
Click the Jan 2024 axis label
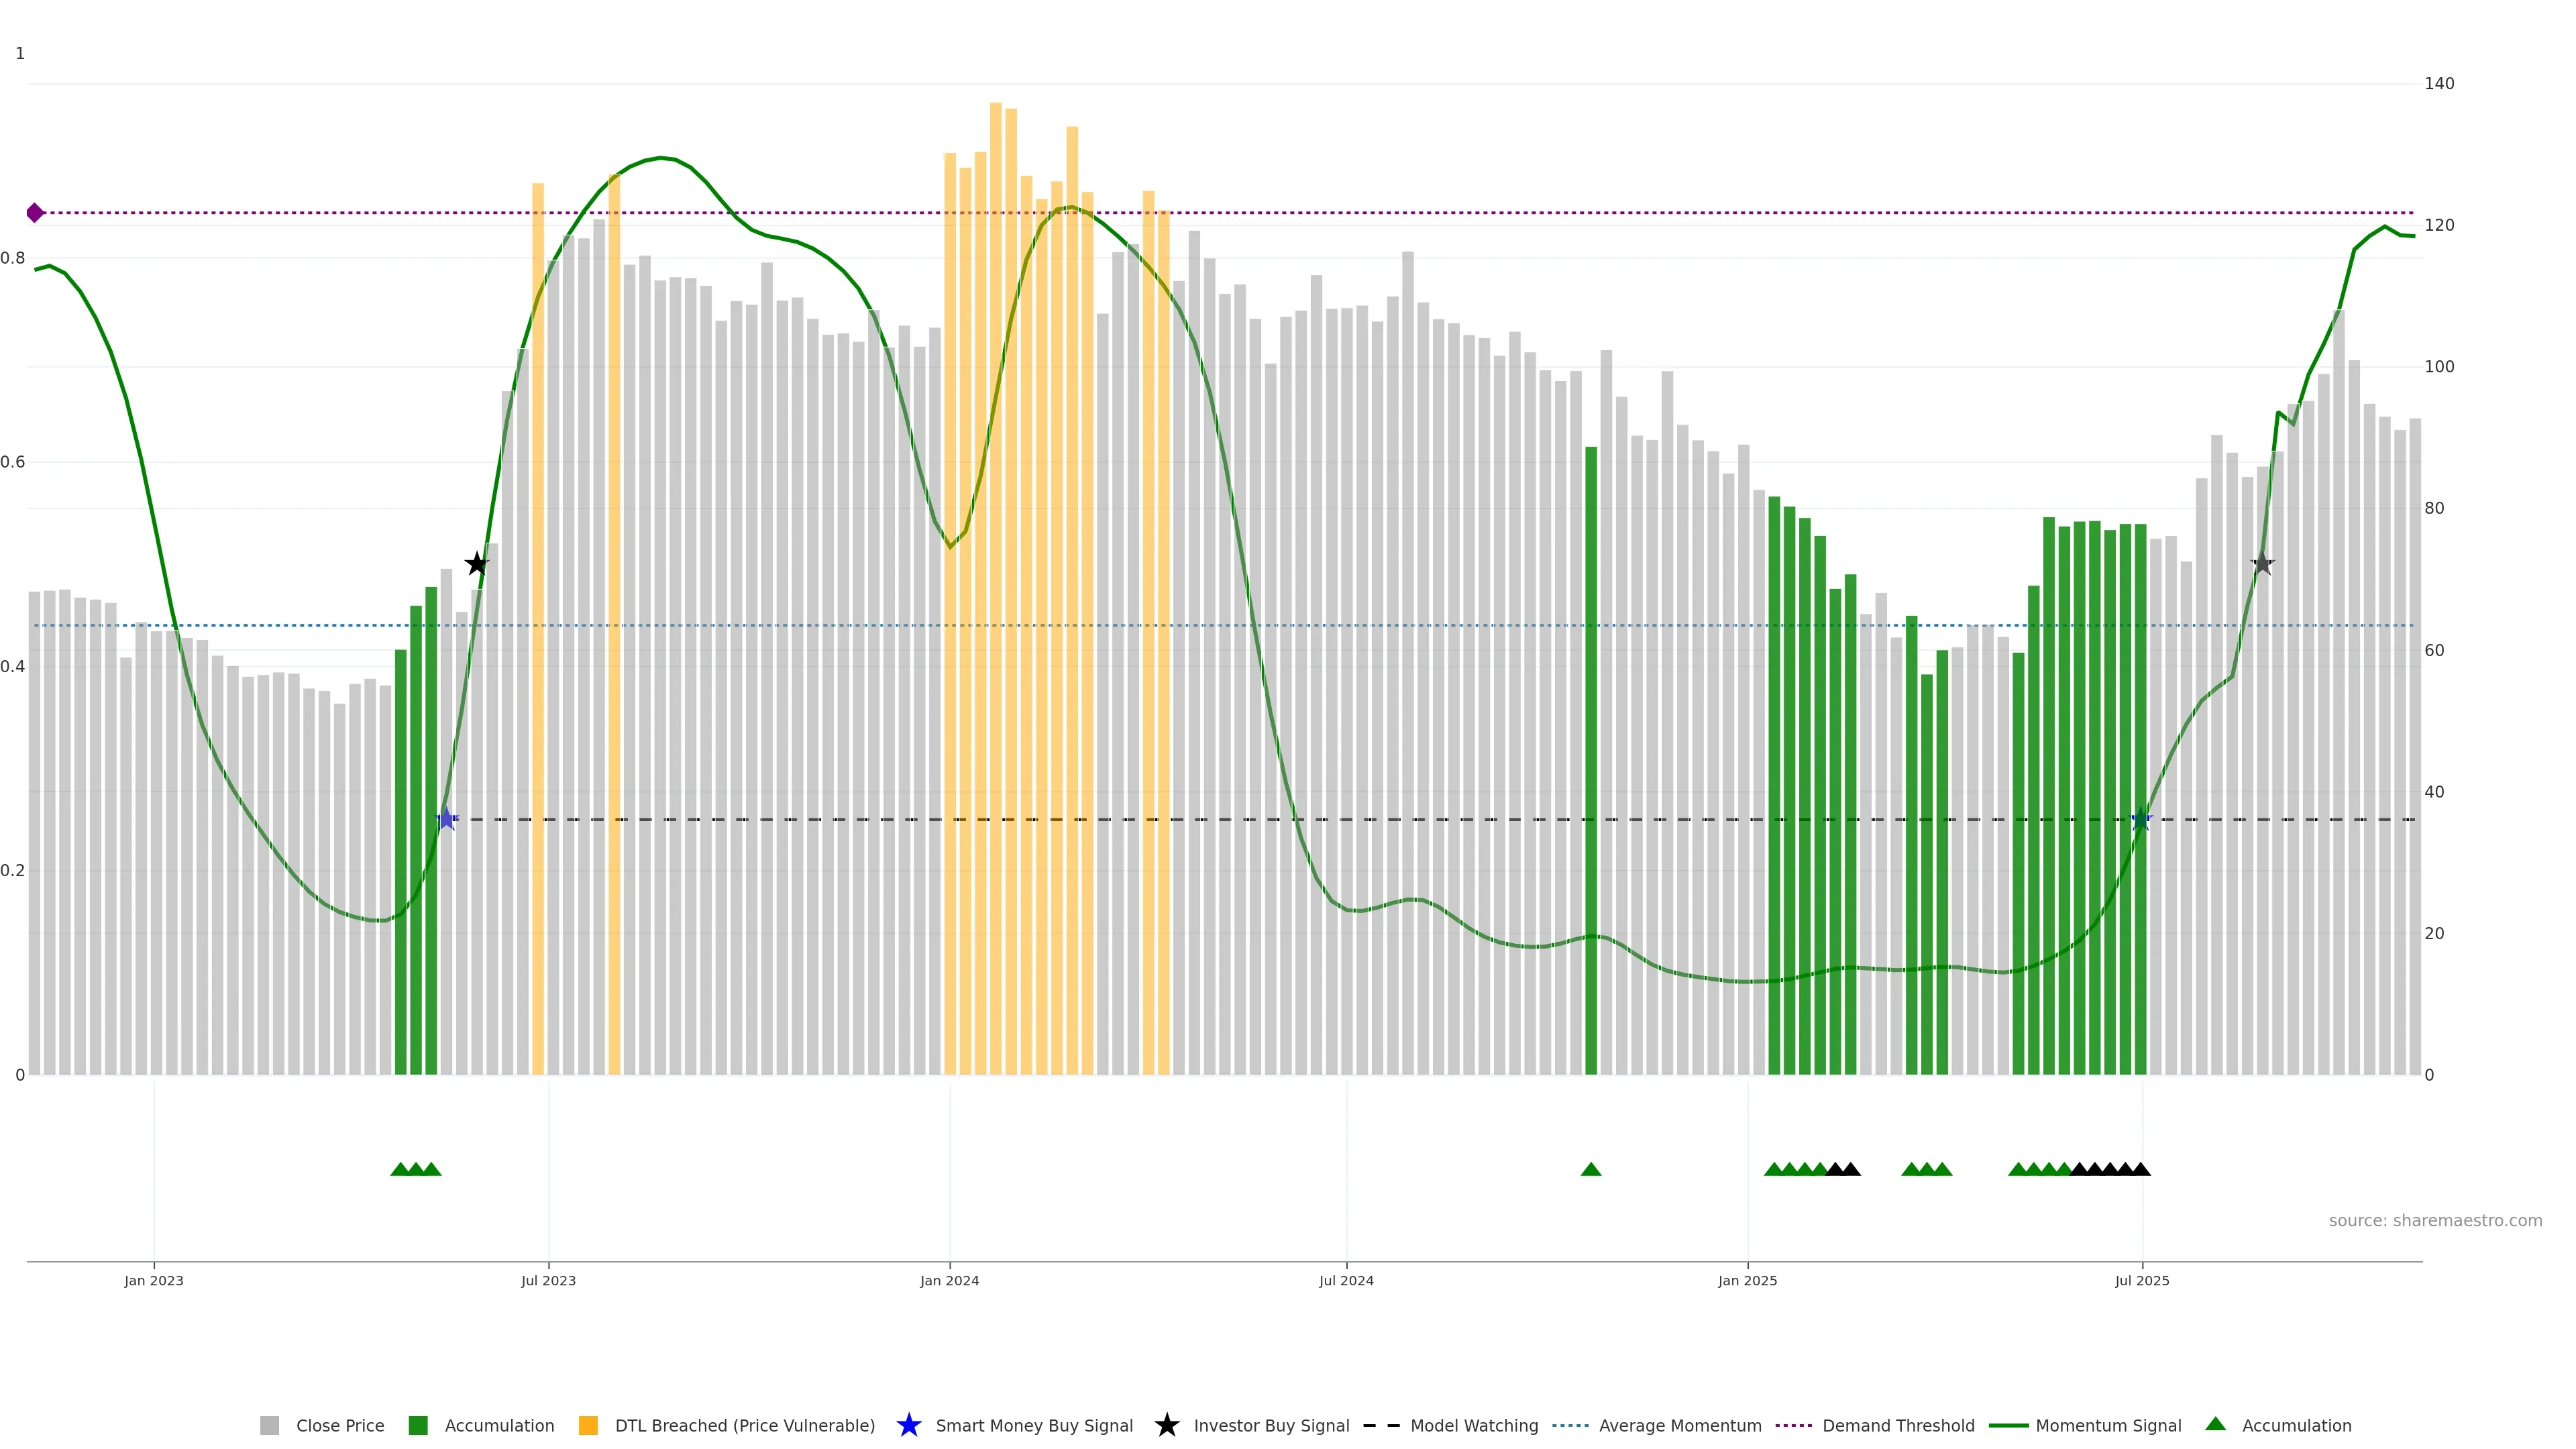pos(949,1281)
